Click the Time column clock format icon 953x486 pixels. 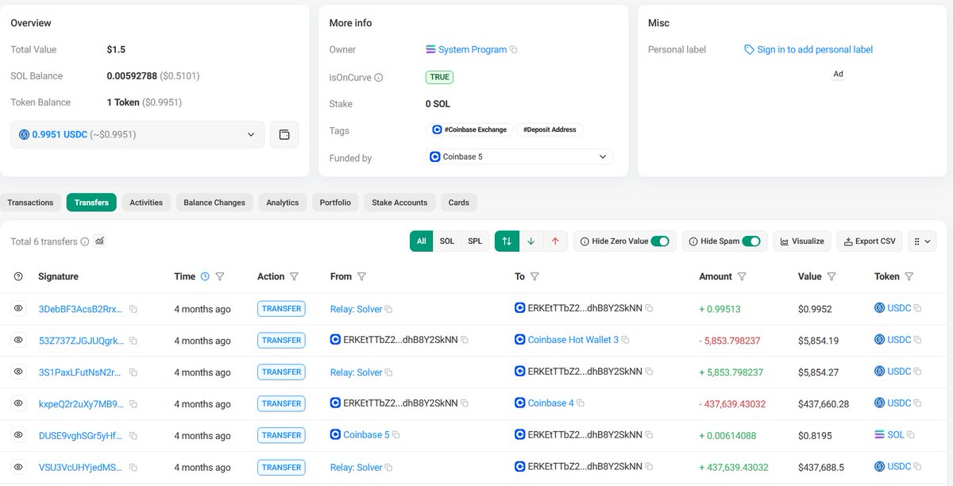coord(205,276)
